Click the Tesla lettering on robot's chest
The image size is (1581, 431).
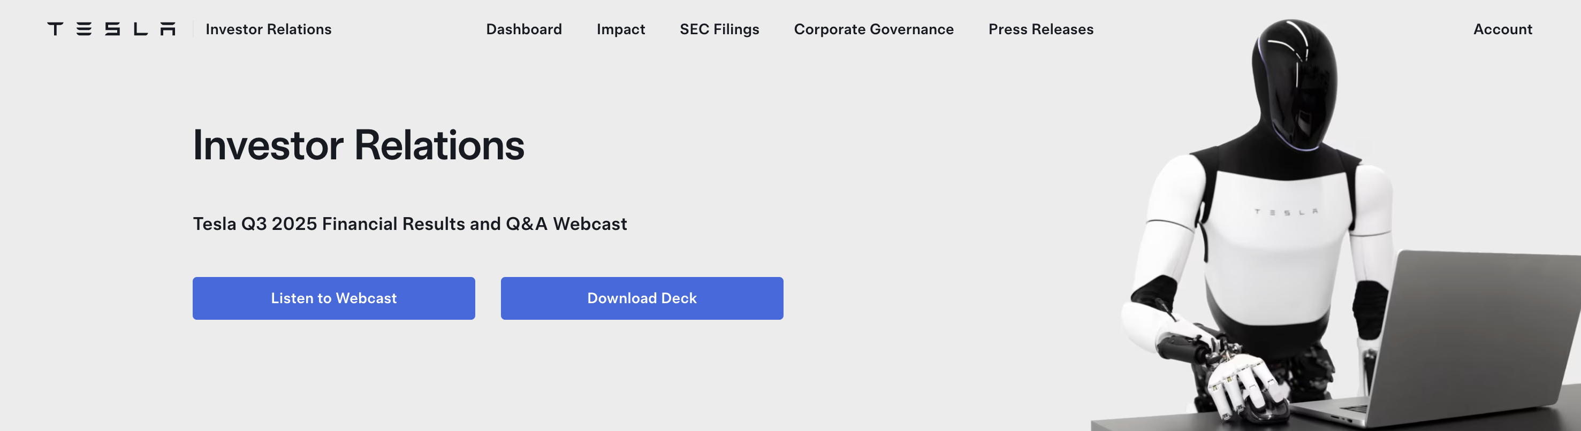point(1286,212)
